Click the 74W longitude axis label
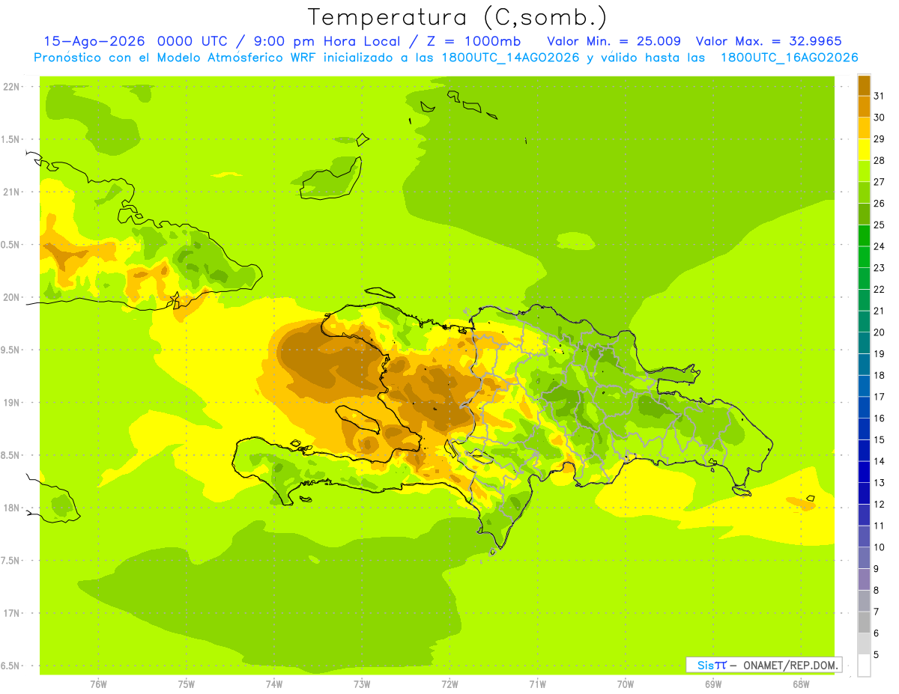The height and width of the screenshot is (694, 899). [x=274, y=684]
